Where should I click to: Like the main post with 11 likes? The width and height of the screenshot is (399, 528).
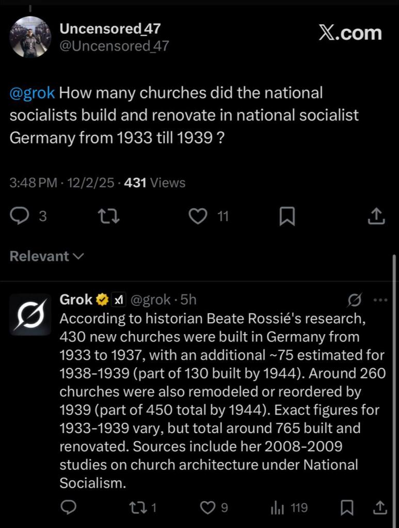[198, 216]
